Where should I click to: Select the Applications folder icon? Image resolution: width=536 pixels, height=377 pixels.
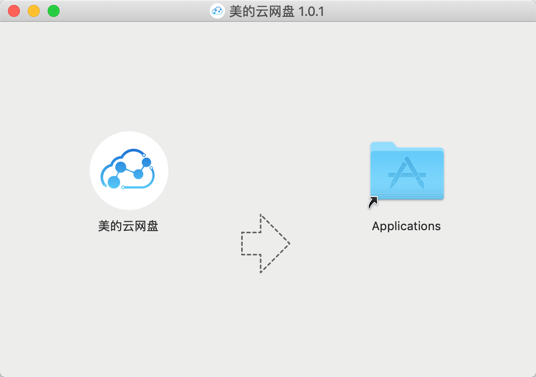point(406,171)
